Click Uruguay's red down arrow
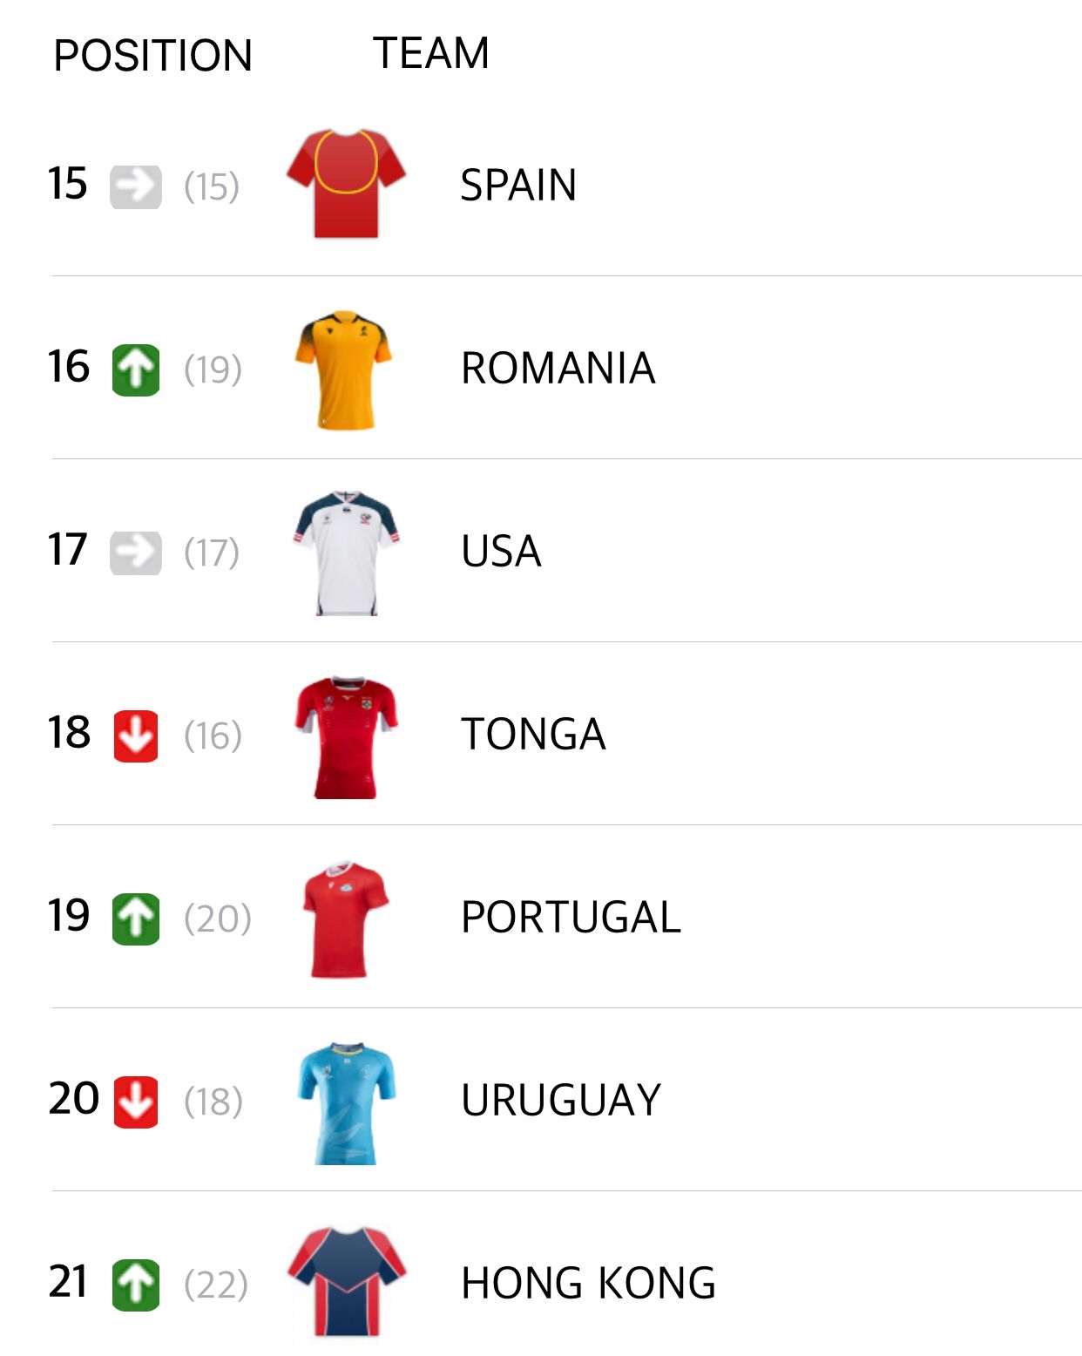 [136, 1102]
